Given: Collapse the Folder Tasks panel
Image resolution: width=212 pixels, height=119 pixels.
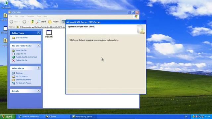Looking at the screenshot, I should pos(38,33).
